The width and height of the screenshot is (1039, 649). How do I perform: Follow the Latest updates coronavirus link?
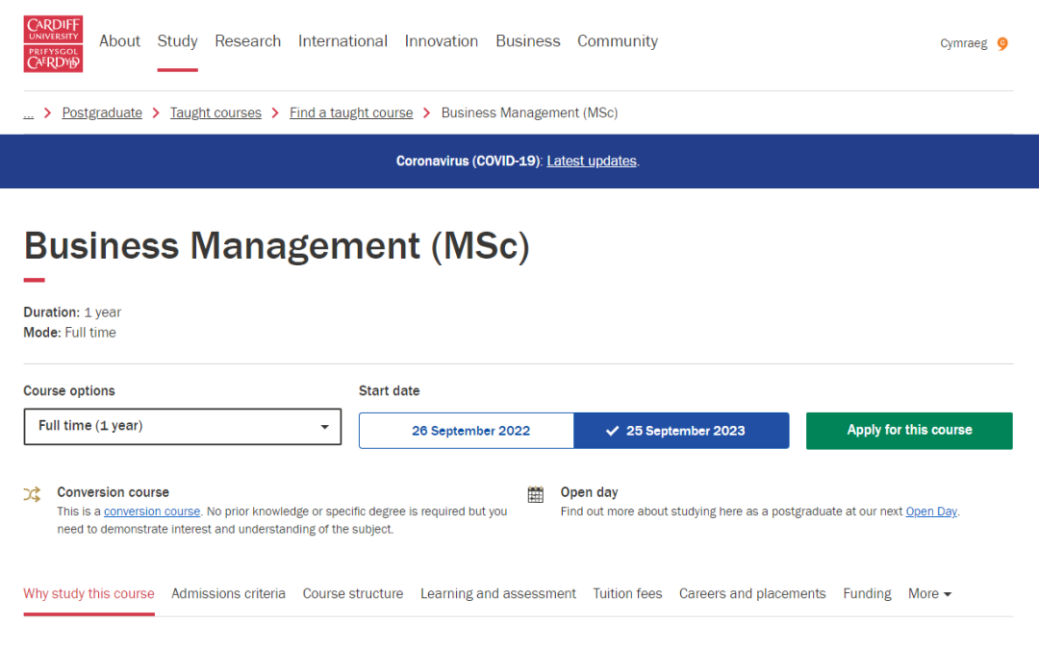point(592,161)
